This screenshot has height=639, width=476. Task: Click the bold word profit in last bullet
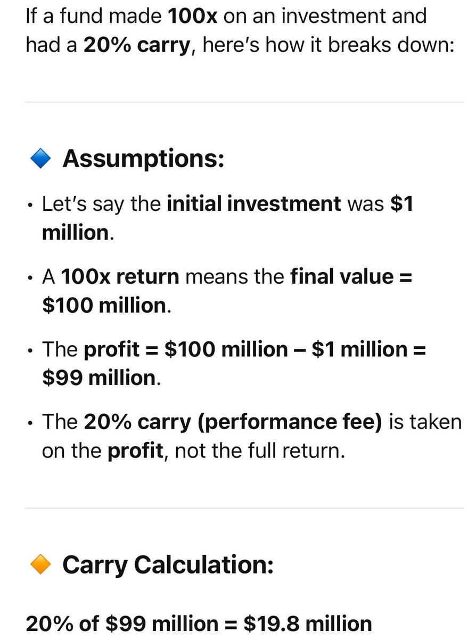tap(135, 452)
